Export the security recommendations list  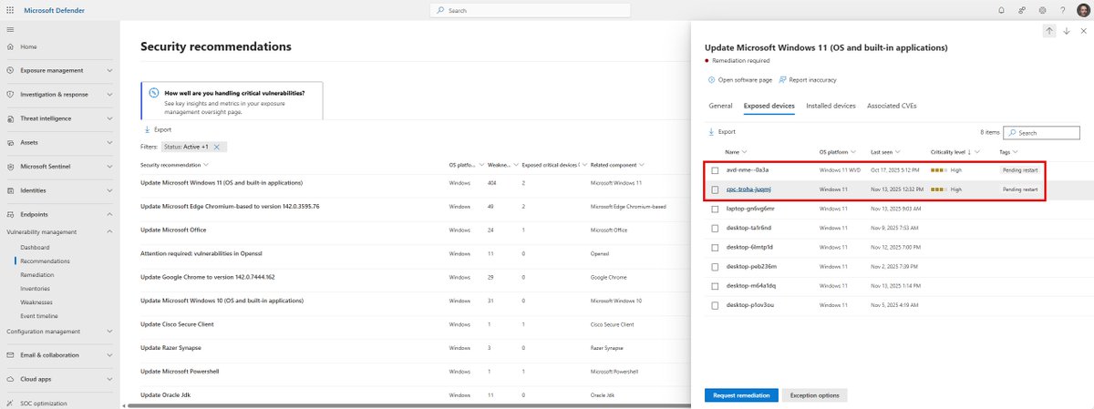[x=157, y=129]
